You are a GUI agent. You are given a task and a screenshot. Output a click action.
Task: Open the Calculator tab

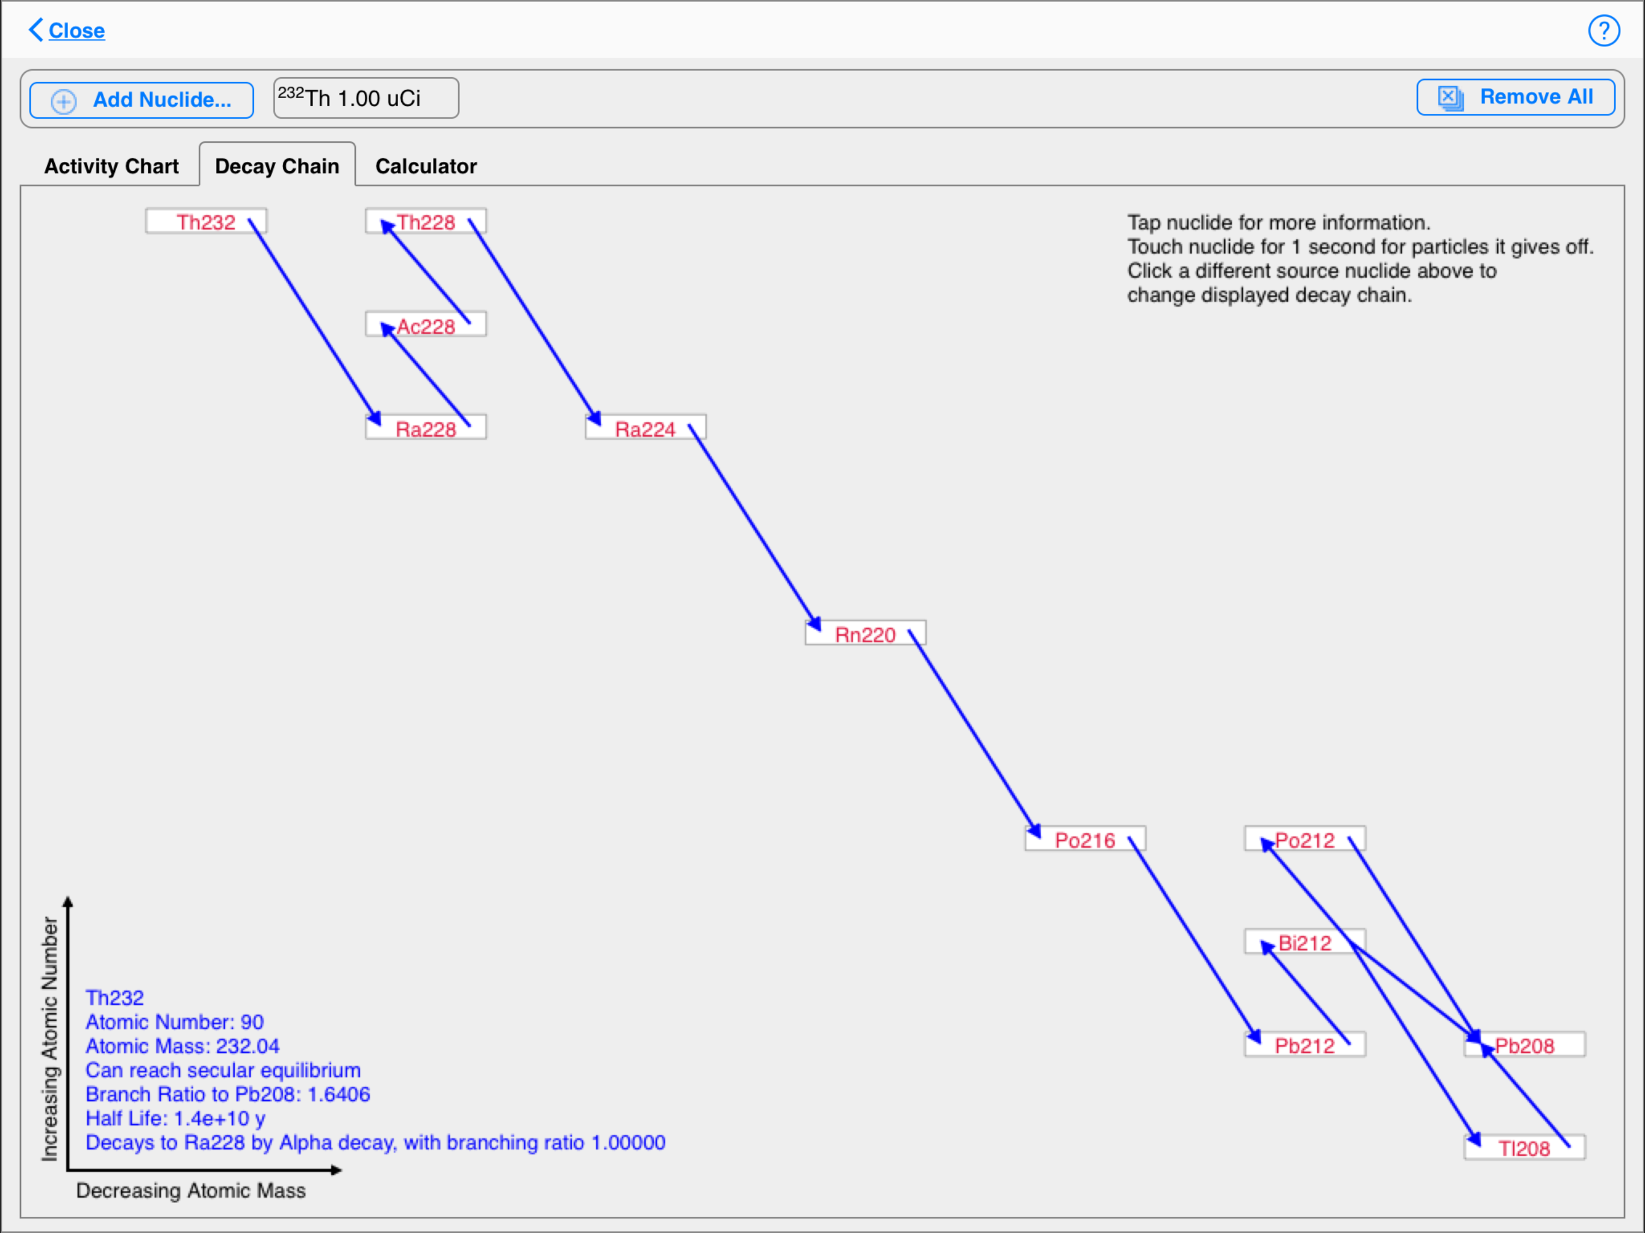coord(425,166)
